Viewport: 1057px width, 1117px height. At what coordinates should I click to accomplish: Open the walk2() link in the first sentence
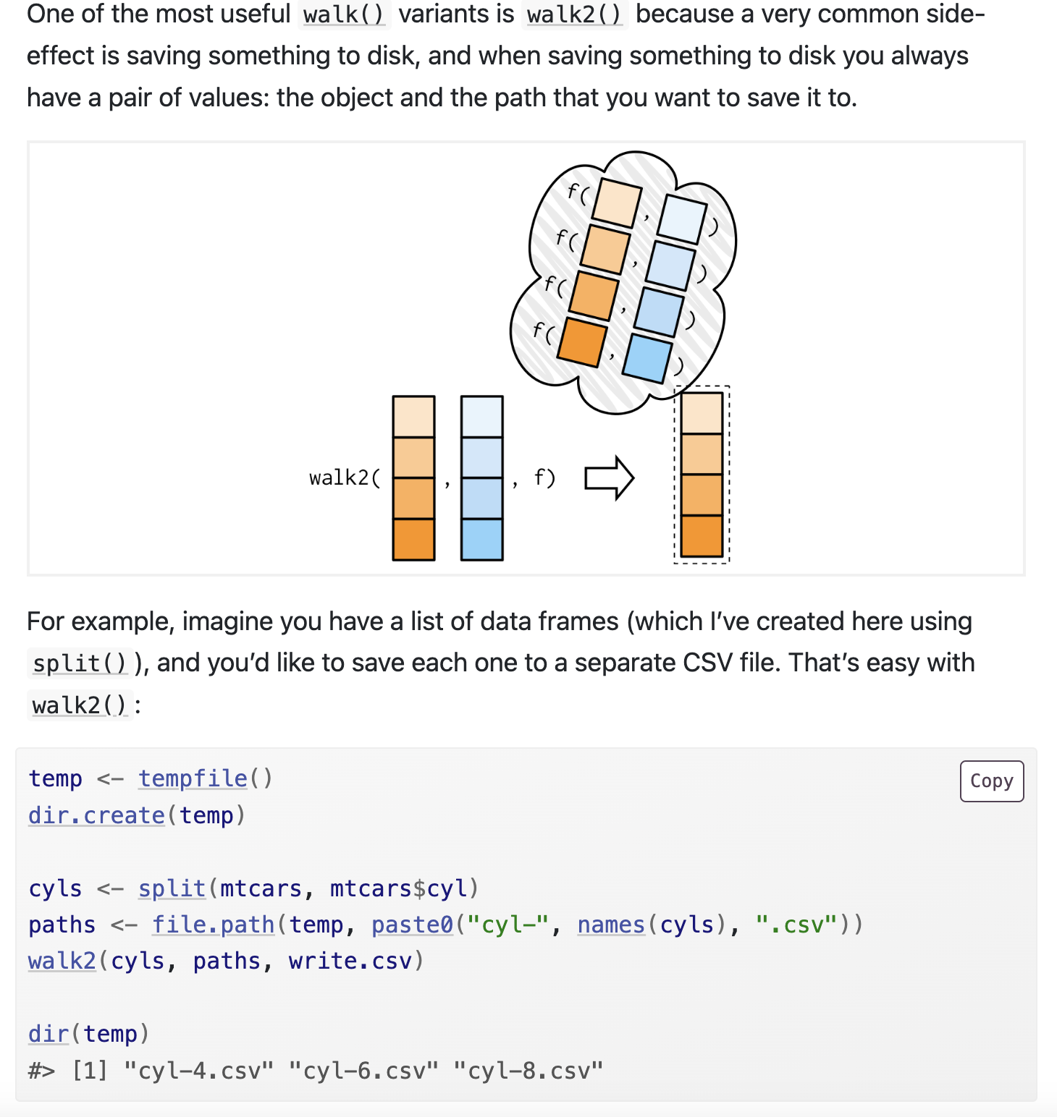click(574, 14)
